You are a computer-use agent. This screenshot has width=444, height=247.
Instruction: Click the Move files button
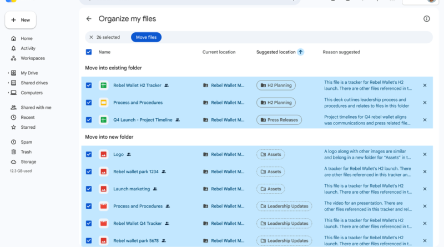pyautogui.click(x=146, y=37)
